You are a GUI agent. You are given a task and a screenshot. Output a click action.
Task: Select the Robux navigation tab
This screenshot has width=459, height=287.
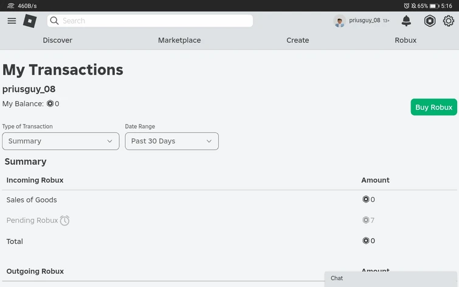point(406,40)
